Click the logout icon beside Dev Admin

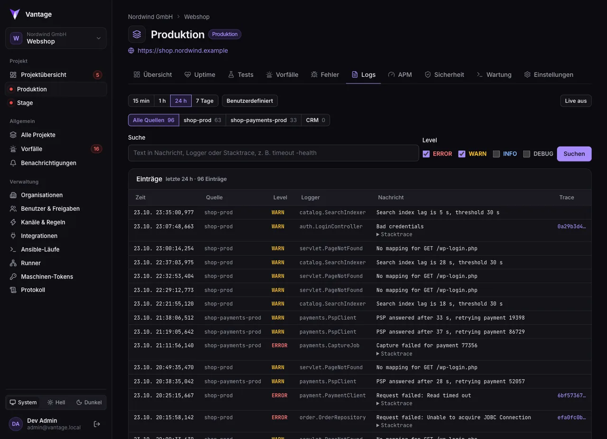coord(97,424)
